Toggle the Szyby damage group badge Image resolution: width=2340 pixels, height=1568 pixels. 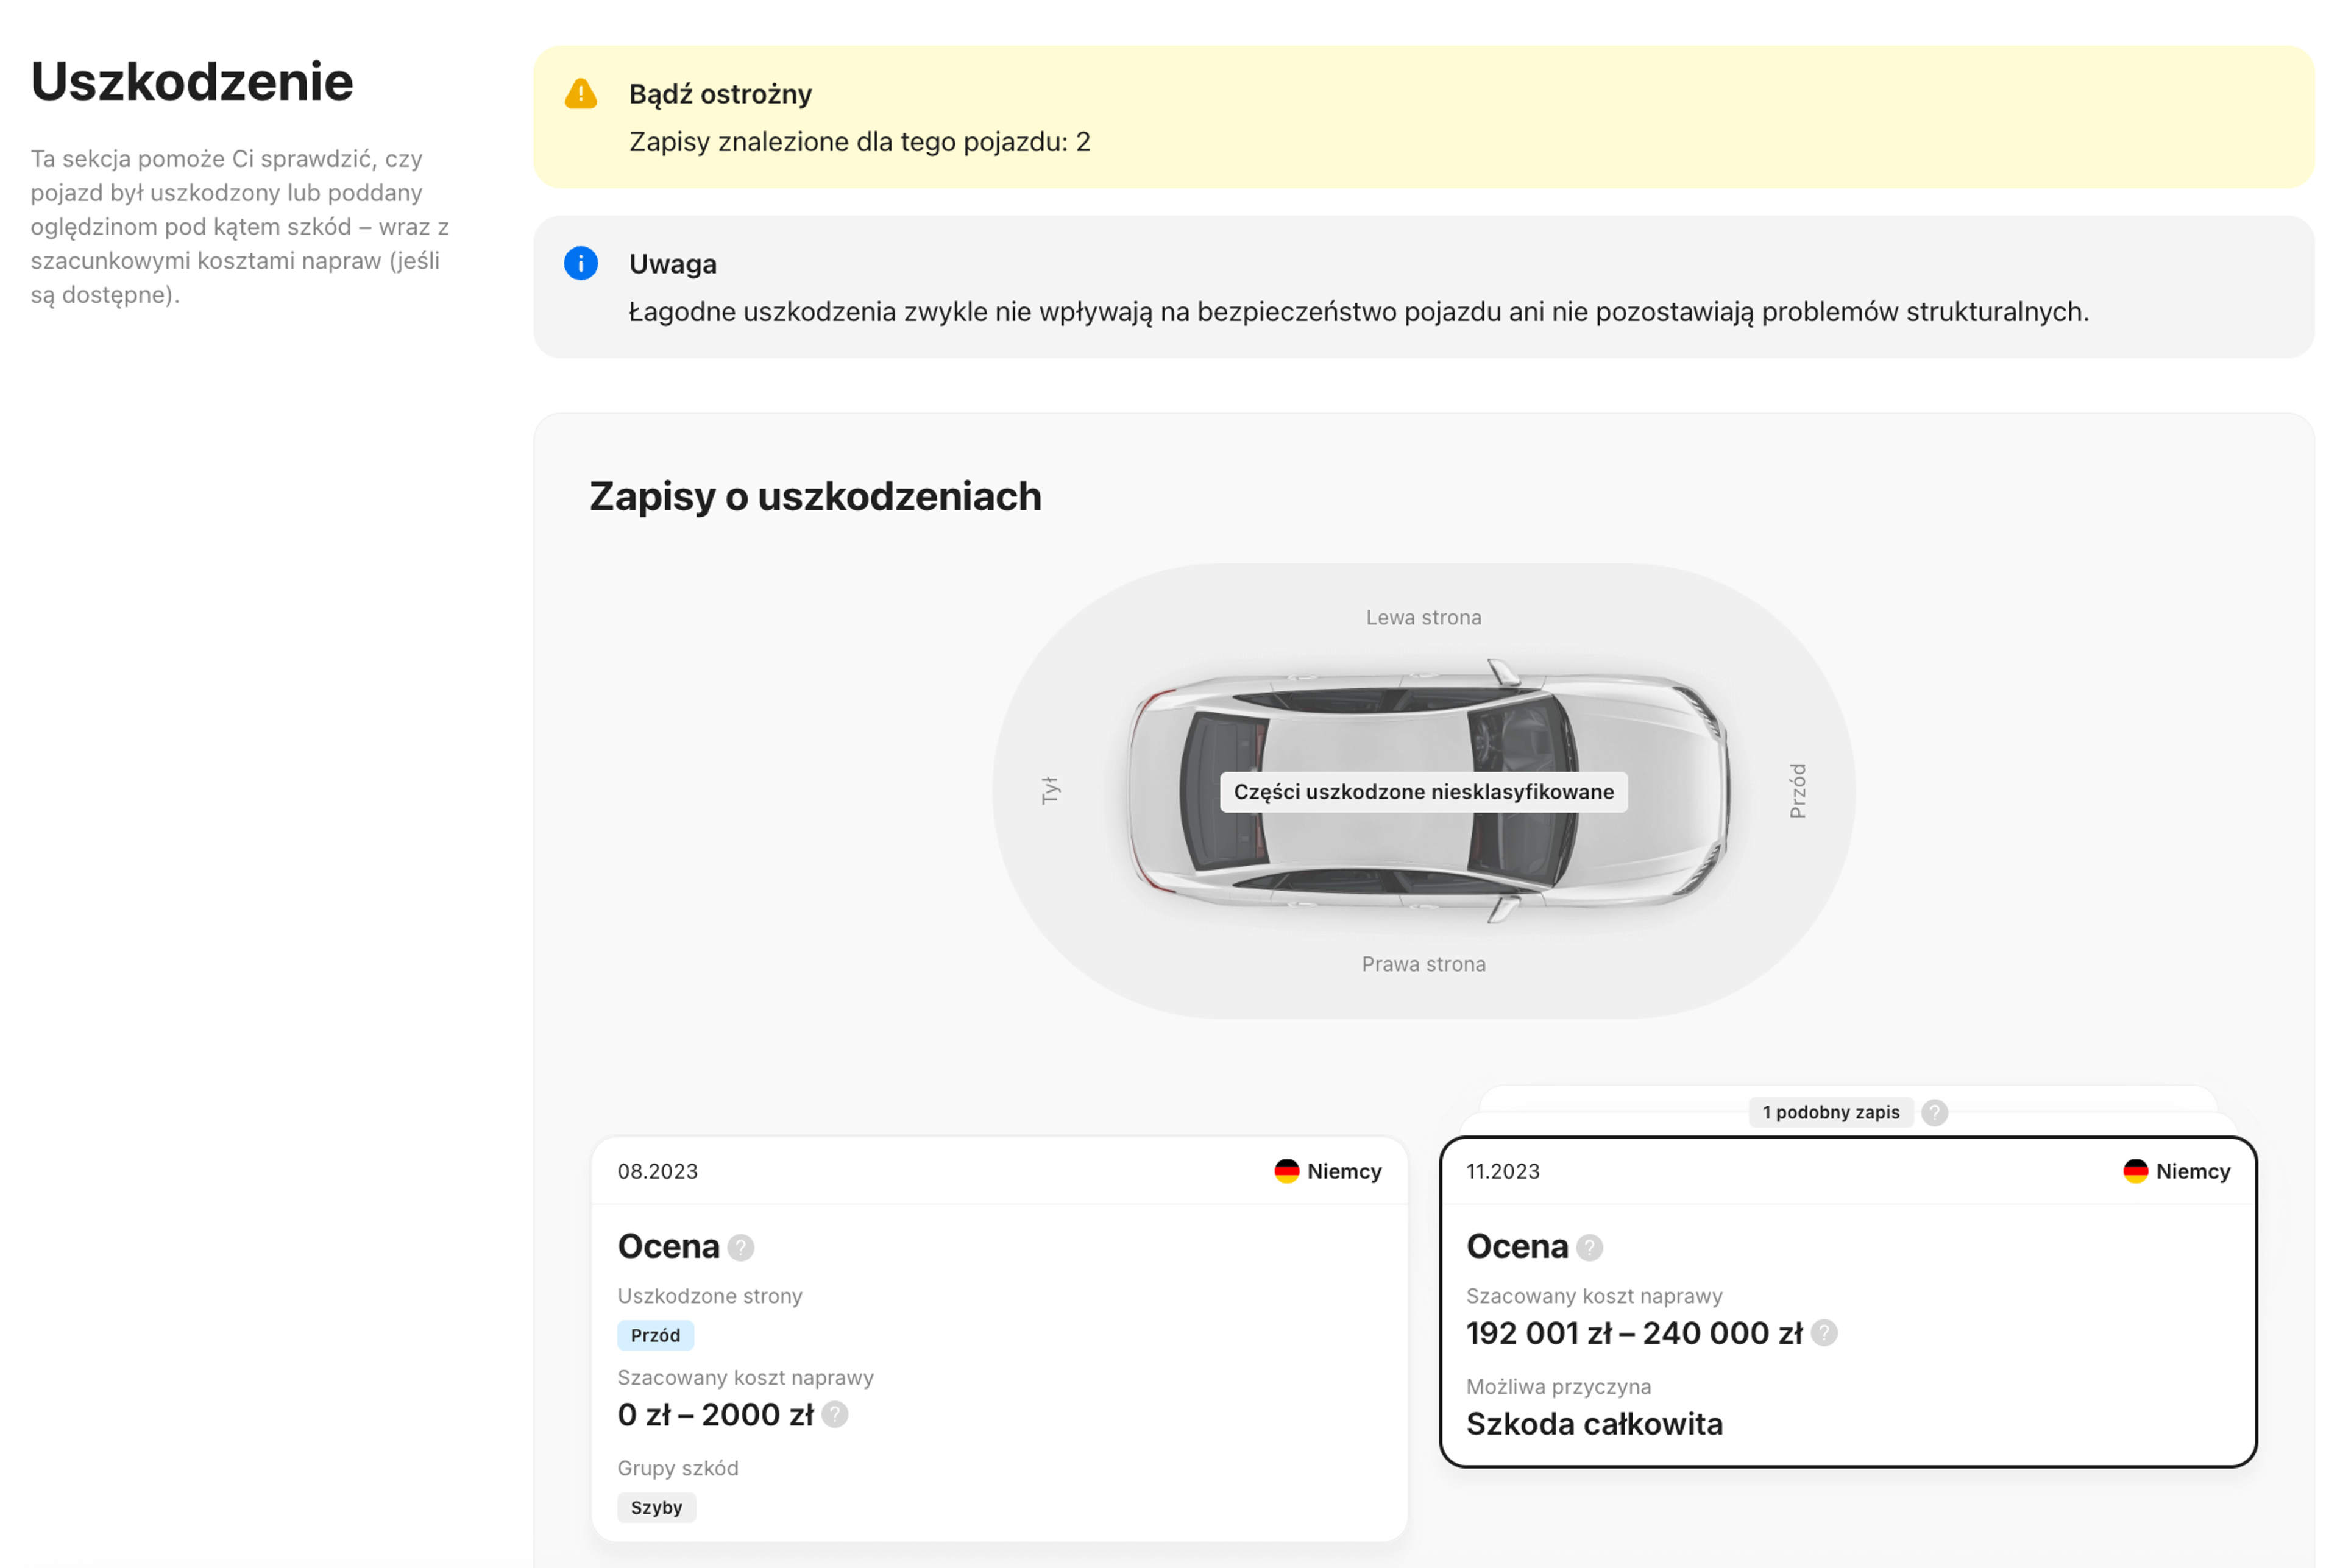coord(656,1507)
